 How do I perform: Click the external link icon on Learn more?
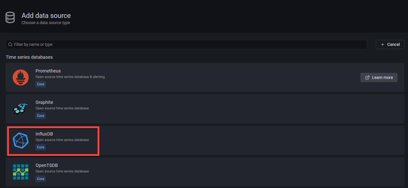(x=368, y=77)
